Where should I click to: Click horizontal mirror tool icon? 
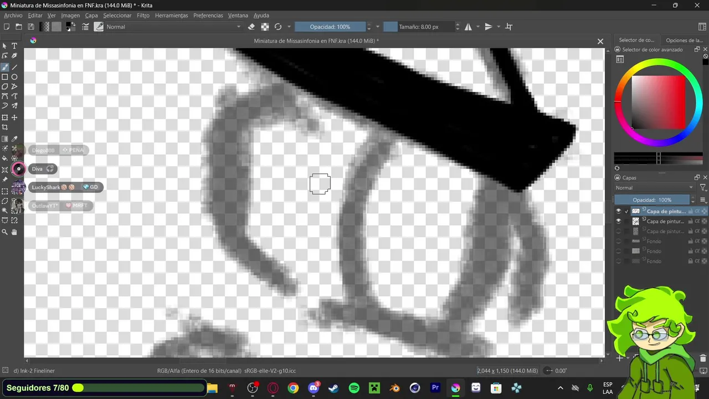tap(468, 27)
